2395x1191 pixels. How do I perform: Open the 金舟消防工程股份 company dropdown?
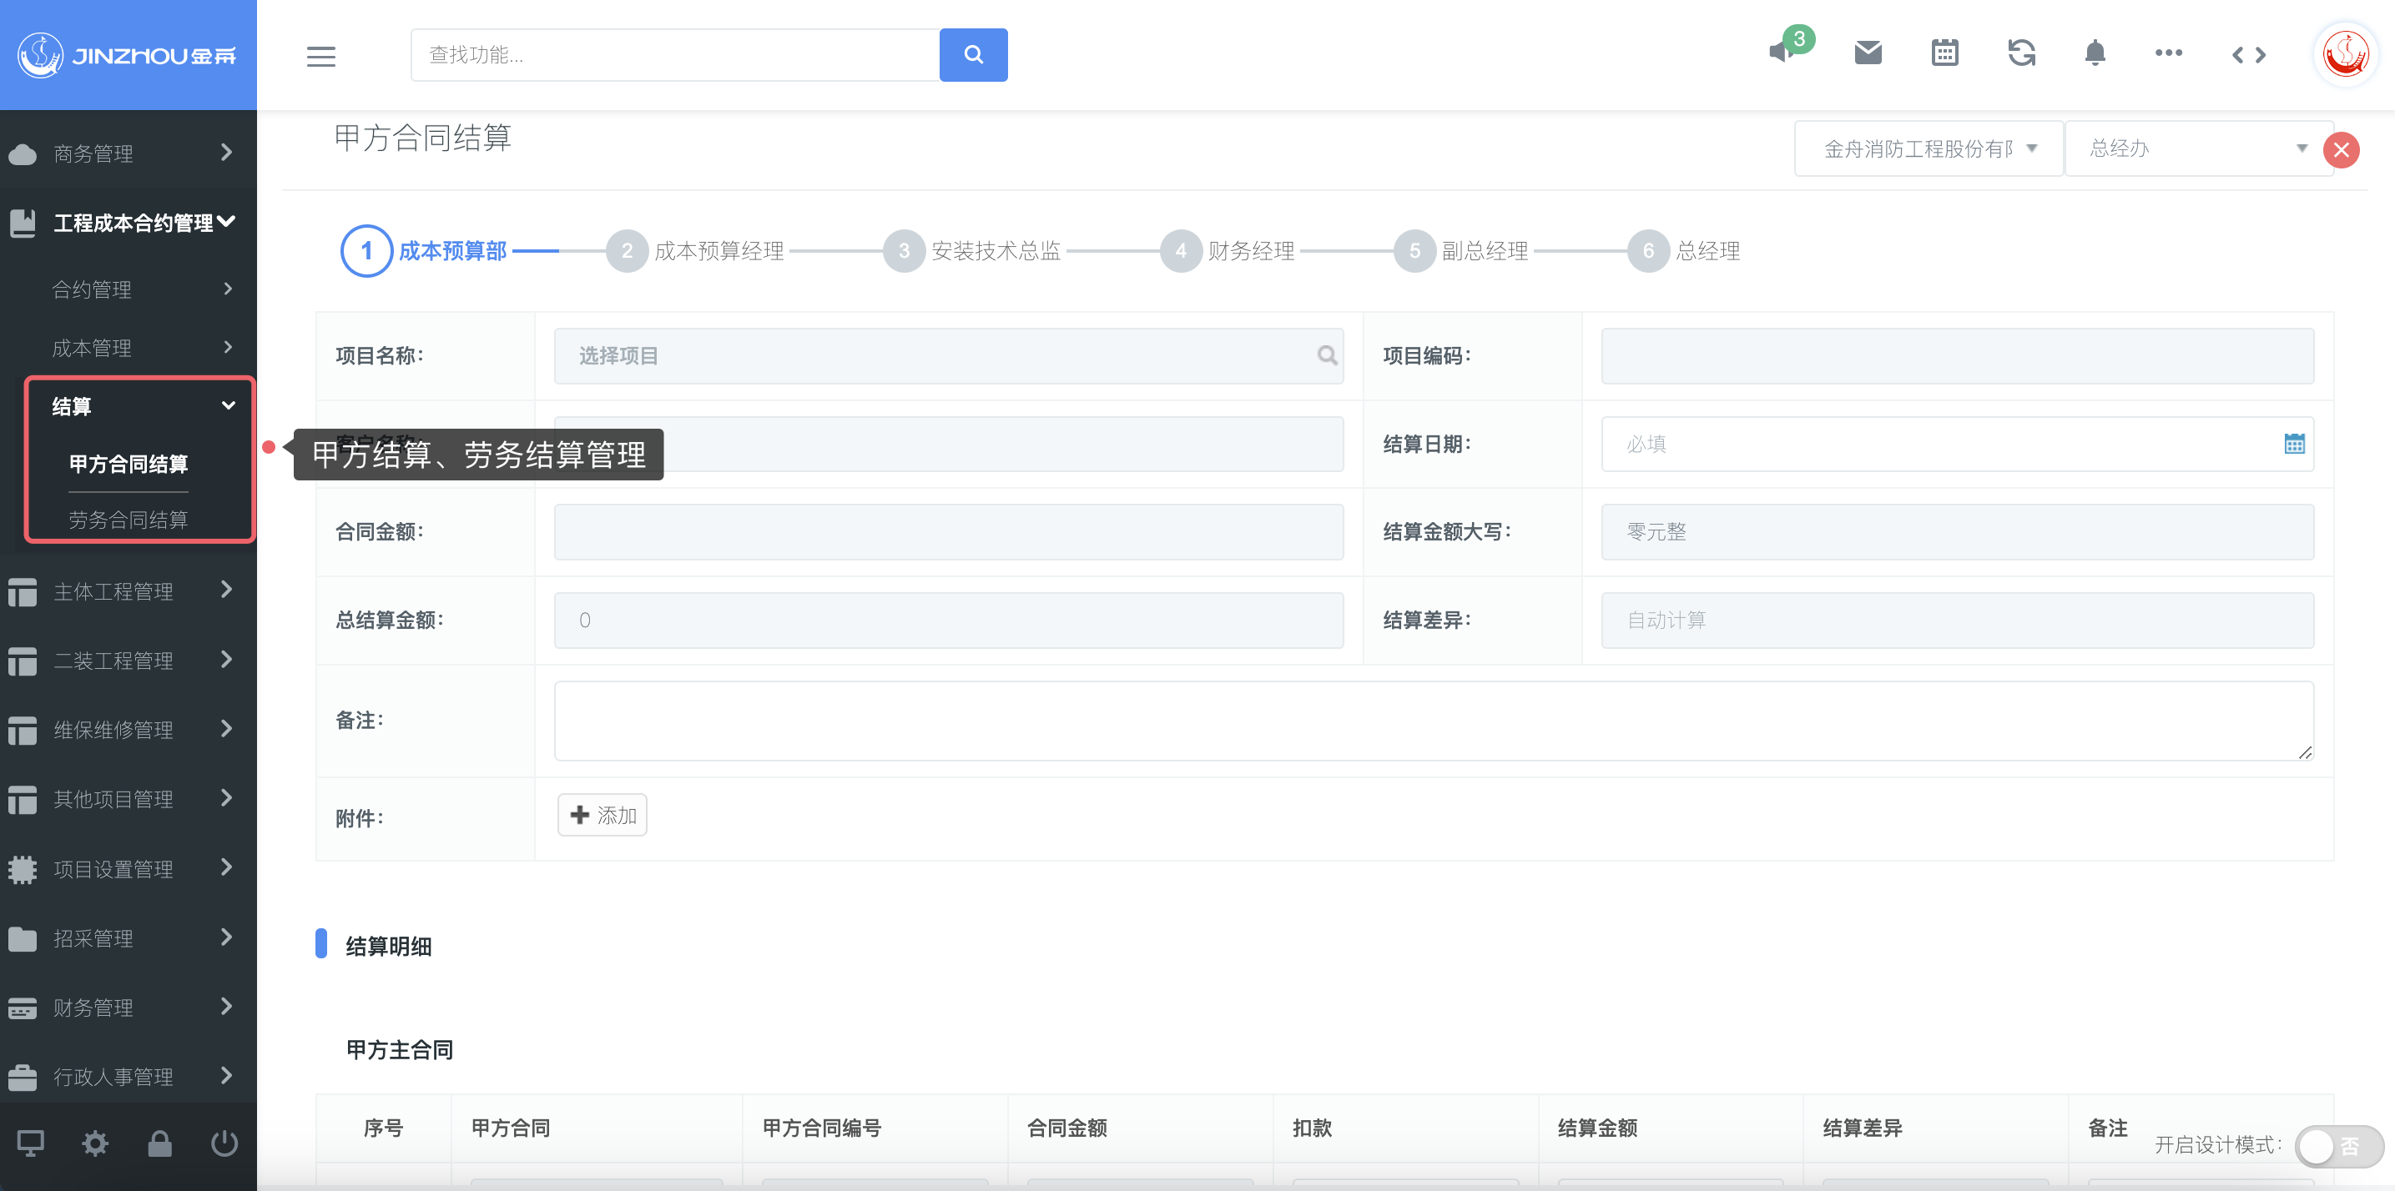(x=1929, y=148)
